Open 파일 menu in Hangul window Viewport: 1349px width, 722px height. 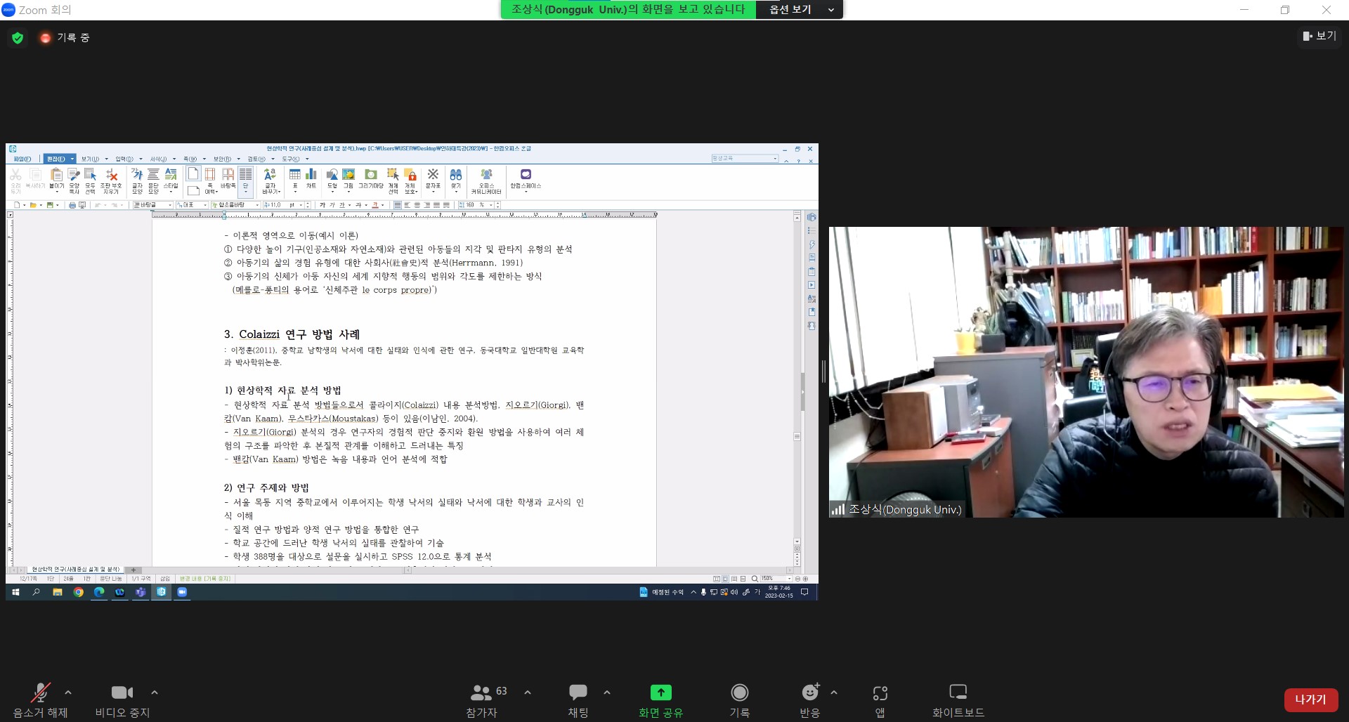pos(22,159)
